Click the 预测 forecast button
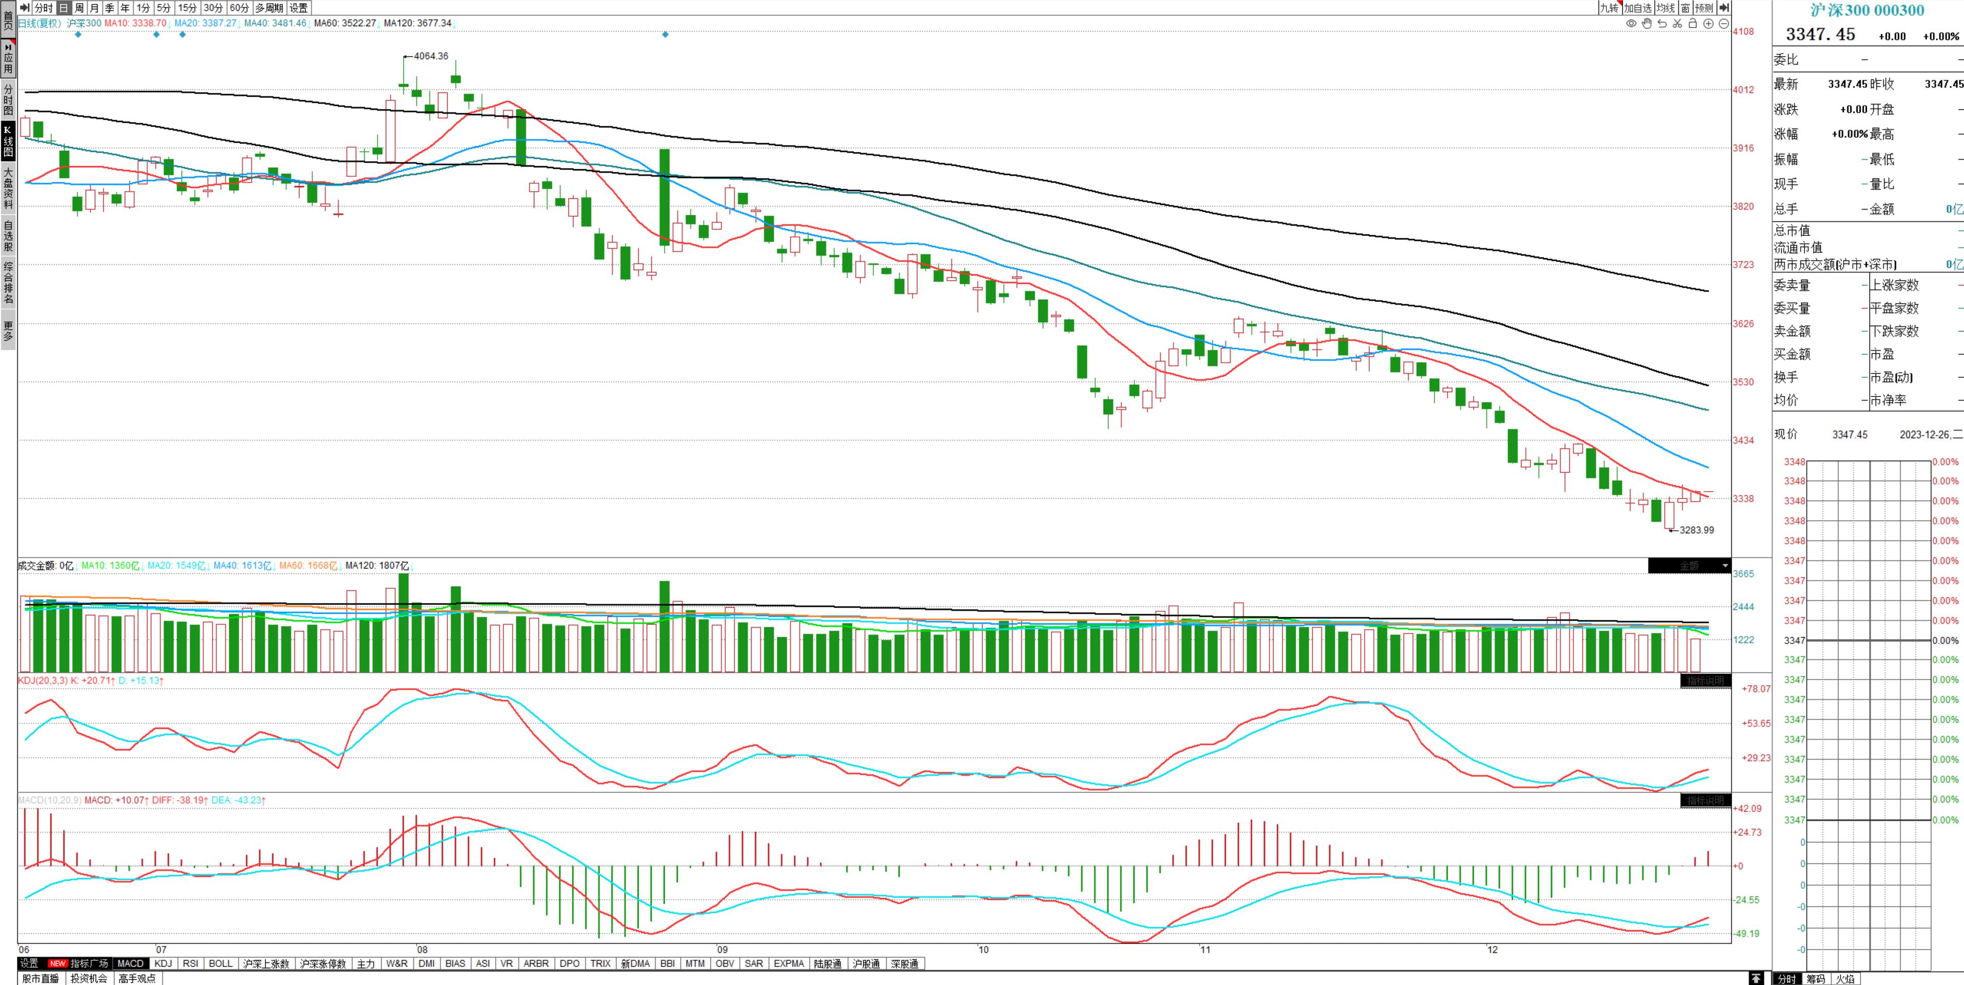The width and height of the screenshot is (1964, 985). [x=1704, y=8]
